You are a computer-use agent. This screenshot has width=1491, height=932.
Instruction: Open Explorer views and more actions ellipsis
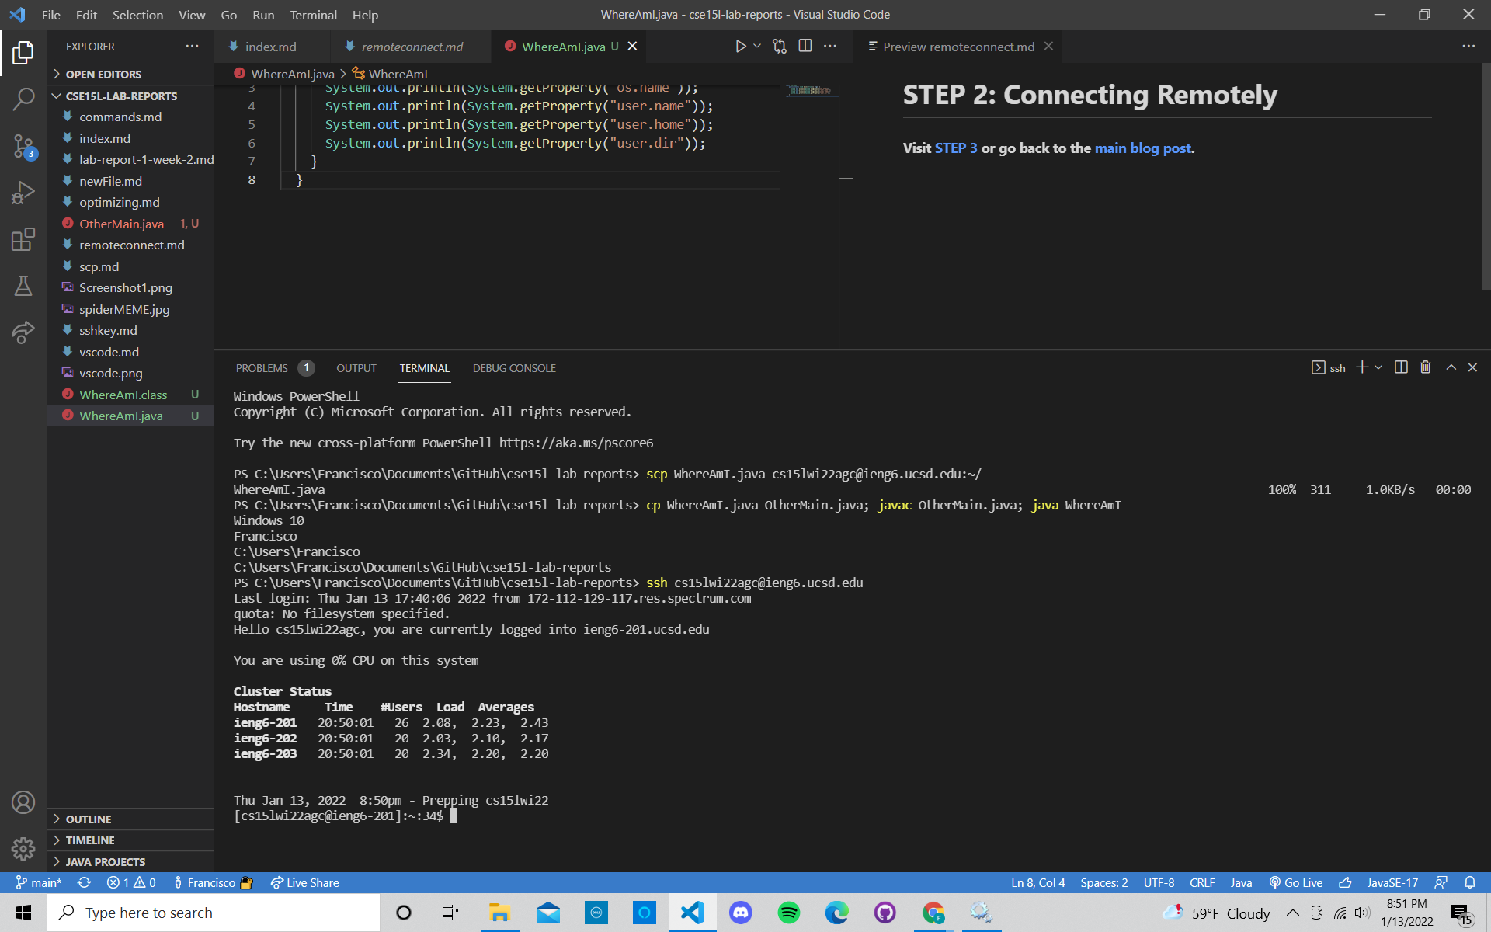(192, 47)
